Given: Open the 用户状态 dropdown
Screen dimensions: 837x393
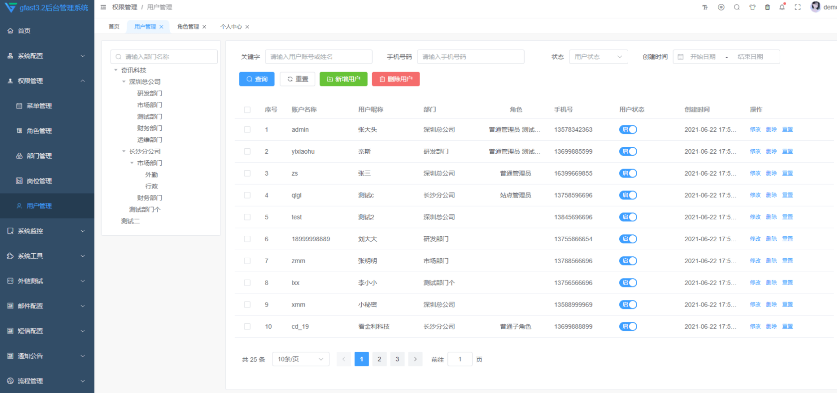Looking at the screenshot, I should click(x=598, y=57).
